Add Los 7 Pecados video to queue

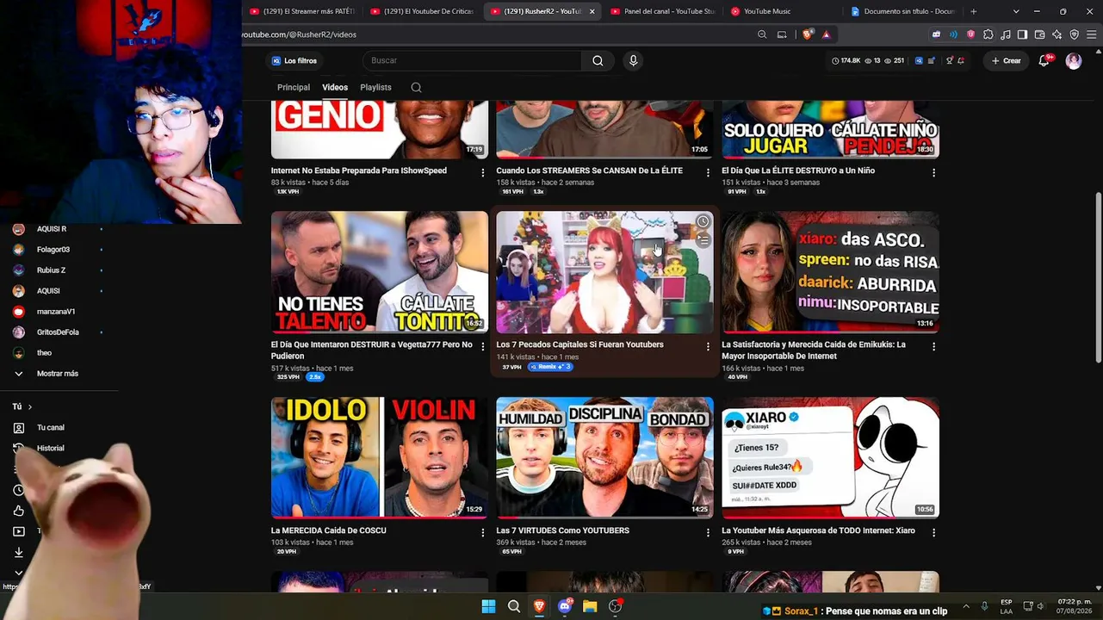coord(703,240)
